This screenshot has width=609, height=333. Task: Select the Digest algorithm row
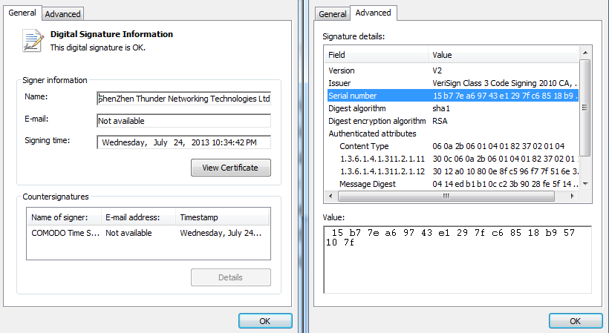pos(452,108)
